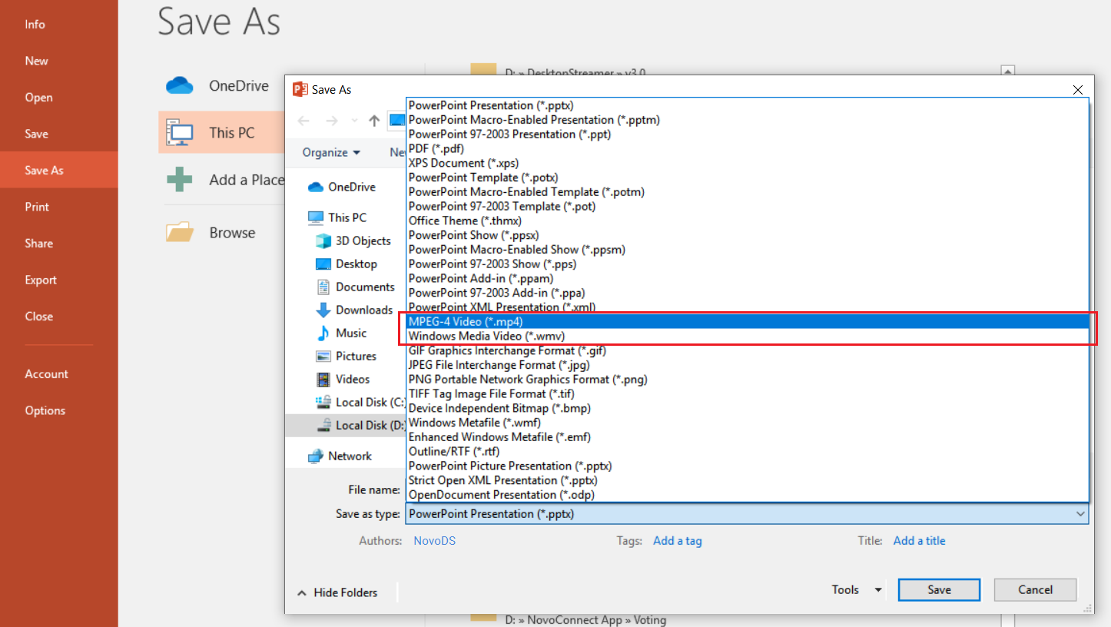The image size is (1111, 627).
Task: Open 3D Objects folder in tree
Action: (354, 241)
